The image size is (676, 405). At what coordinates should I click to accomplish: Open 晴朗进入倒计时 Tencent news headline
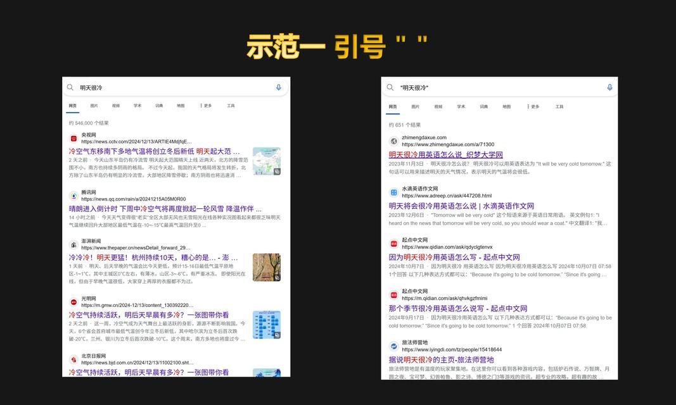(x=165, y=209)
